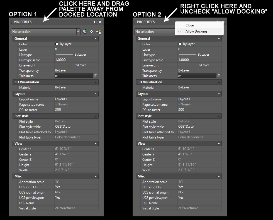This screenshot has height=220, width=273.
Task: Click Select Objects crosshair icon in Option 1 palette
Action: click(x=92, y=32)
